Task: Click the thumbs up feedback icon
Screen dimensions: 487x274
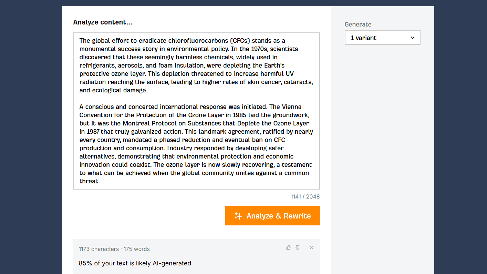Action: coord(288,247)
